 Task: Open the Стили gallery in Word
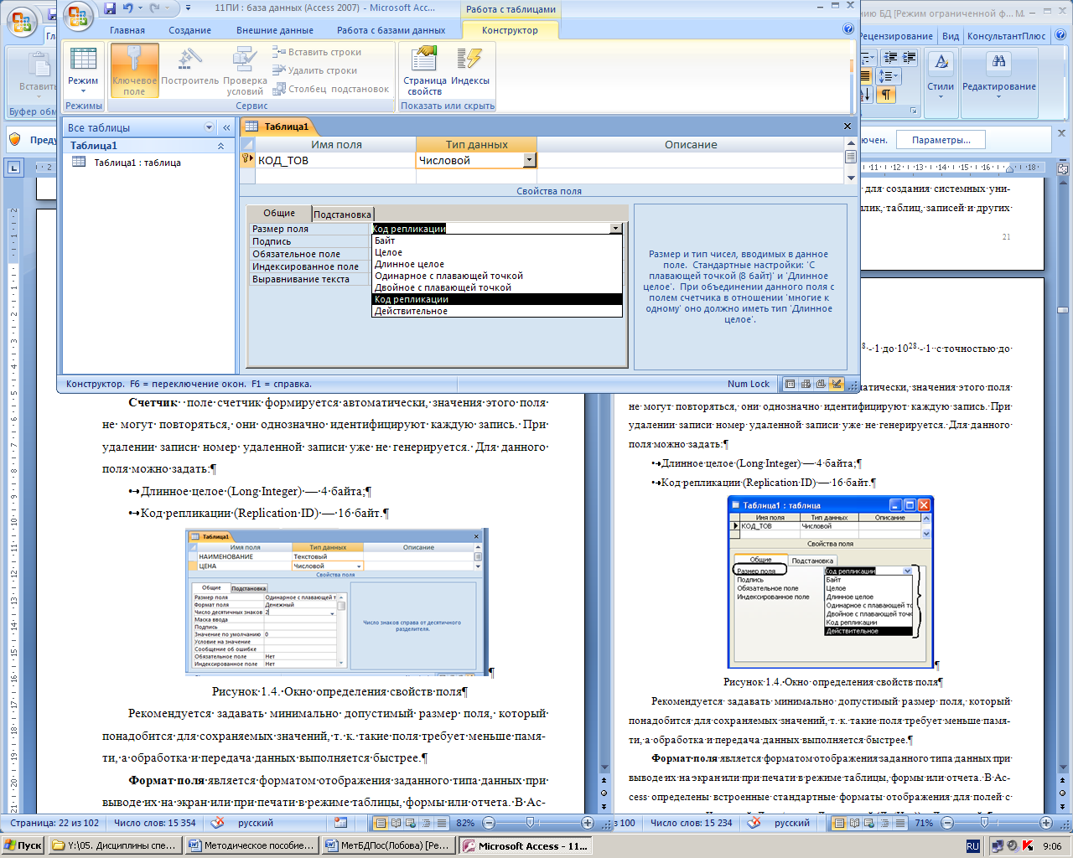coord(941,74)
